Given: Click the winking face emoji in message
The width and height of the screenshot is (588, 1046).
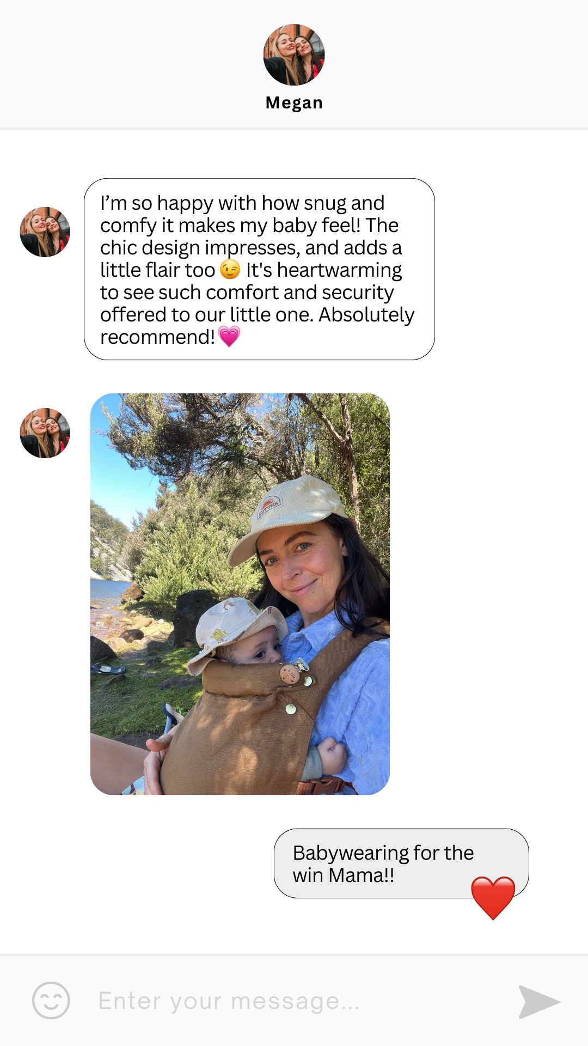Looking at the screenshot, I should click(230, 269).
